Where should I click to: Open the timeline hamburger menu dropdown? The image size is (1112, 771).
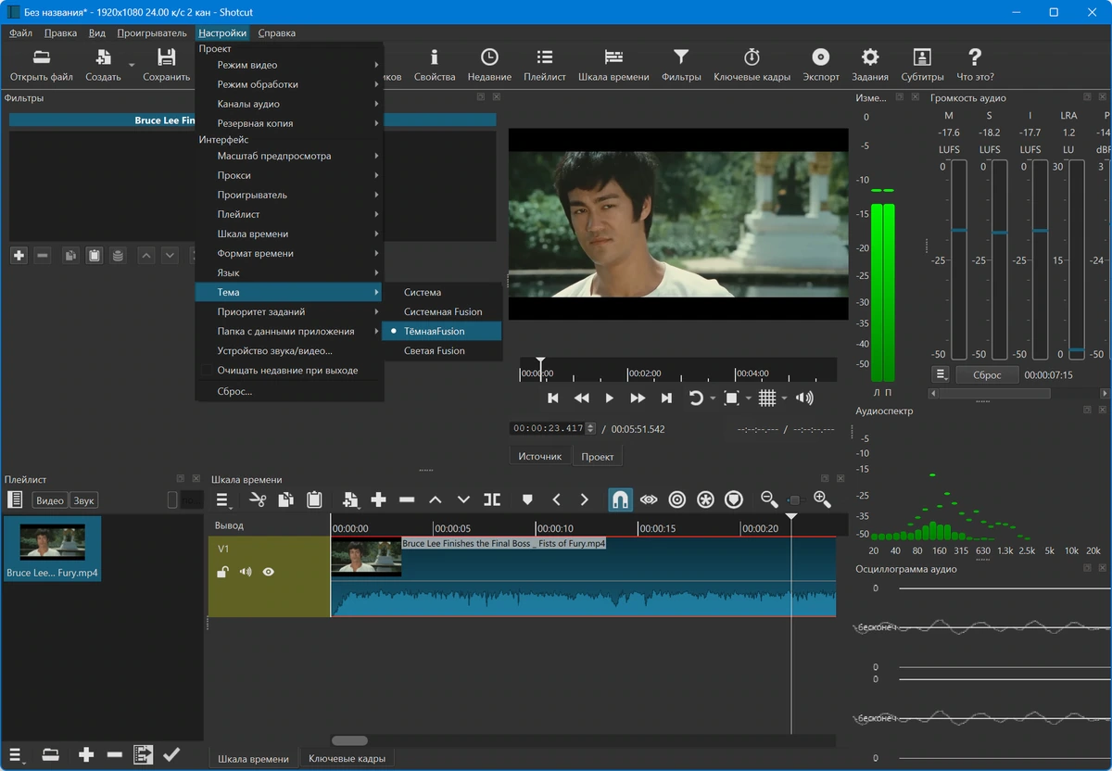pos(224,500)
